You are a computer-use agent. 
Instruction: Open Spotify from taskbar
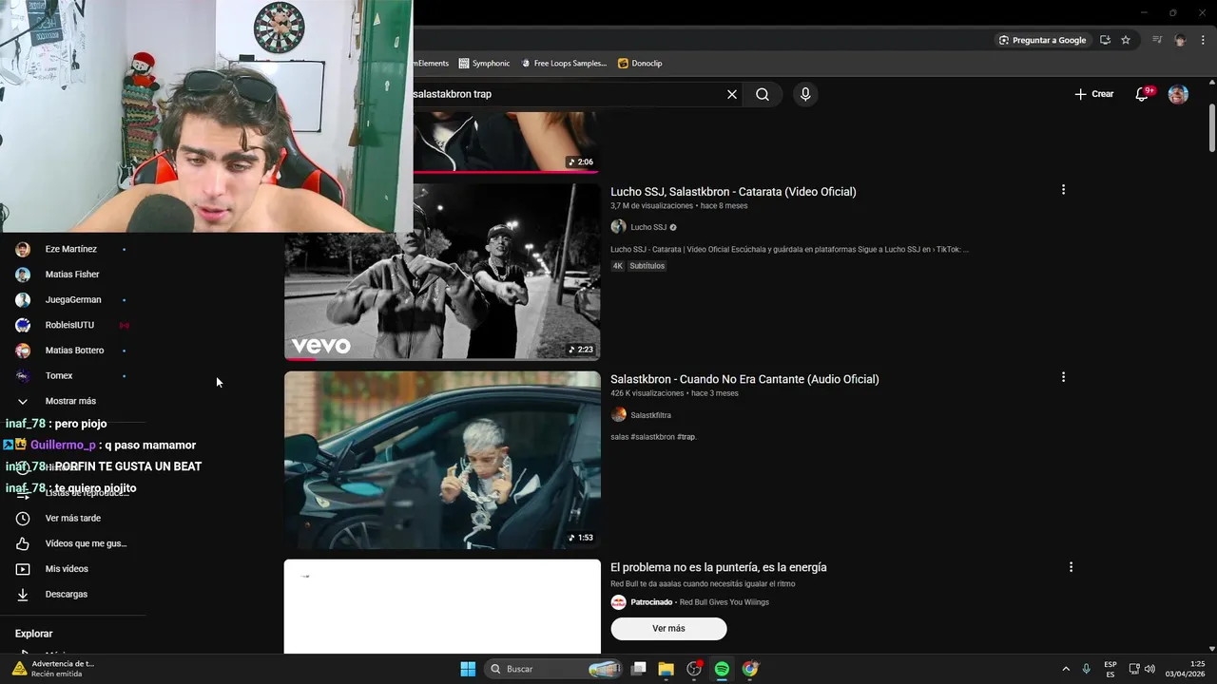pyautogui.click(x=722, y=669)
